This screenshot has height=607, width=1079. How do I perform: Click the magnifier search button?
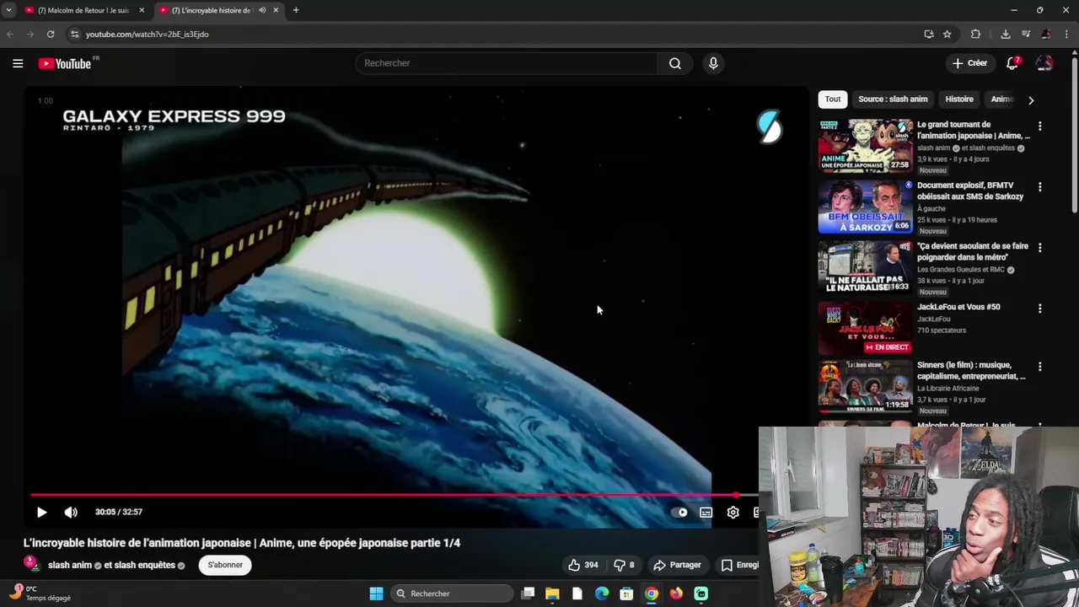pos(675,63)
